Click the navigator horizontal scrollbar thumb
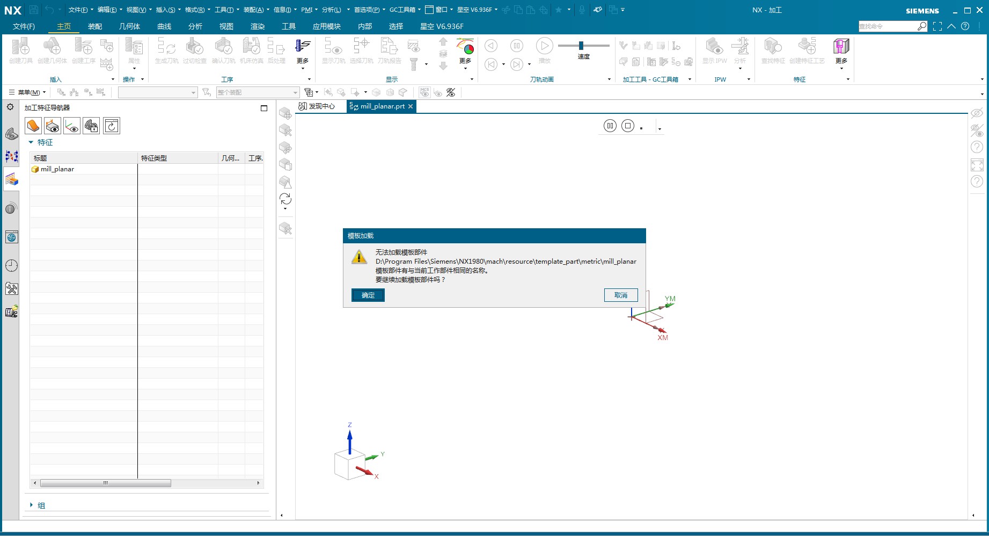Screen dimensions: 989x536 point(106,483)
